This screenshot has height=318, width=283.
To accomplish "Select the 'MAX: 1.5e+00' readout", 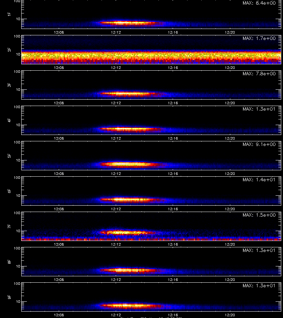I will [259, 215].
